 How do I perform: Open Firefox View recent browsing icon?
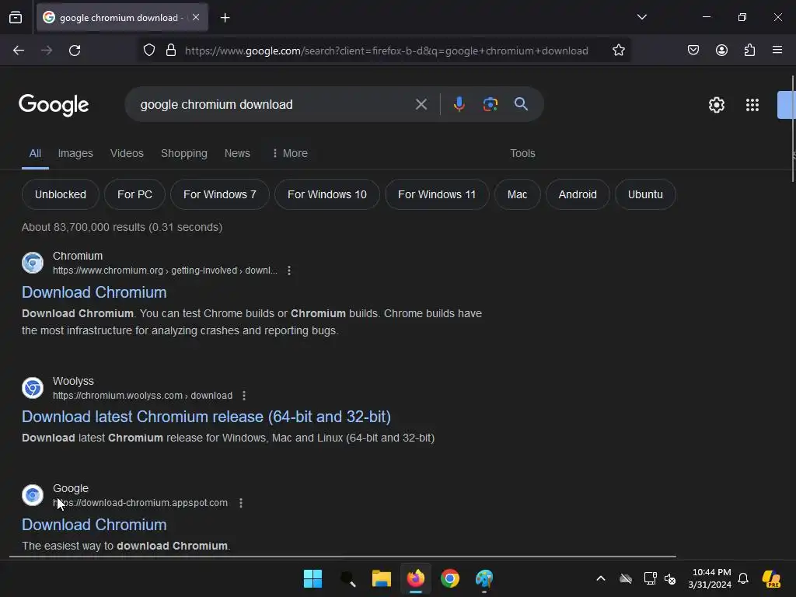16,17
